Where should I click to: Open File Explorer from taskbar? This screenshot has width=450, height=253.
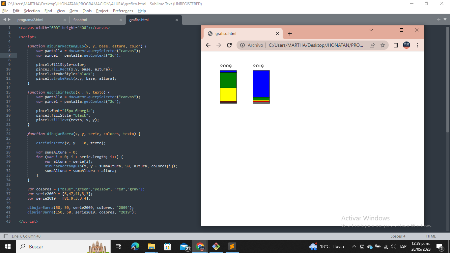click(151, 246)
